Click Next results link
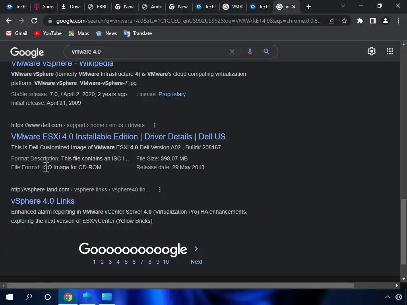 coord(196,262)
